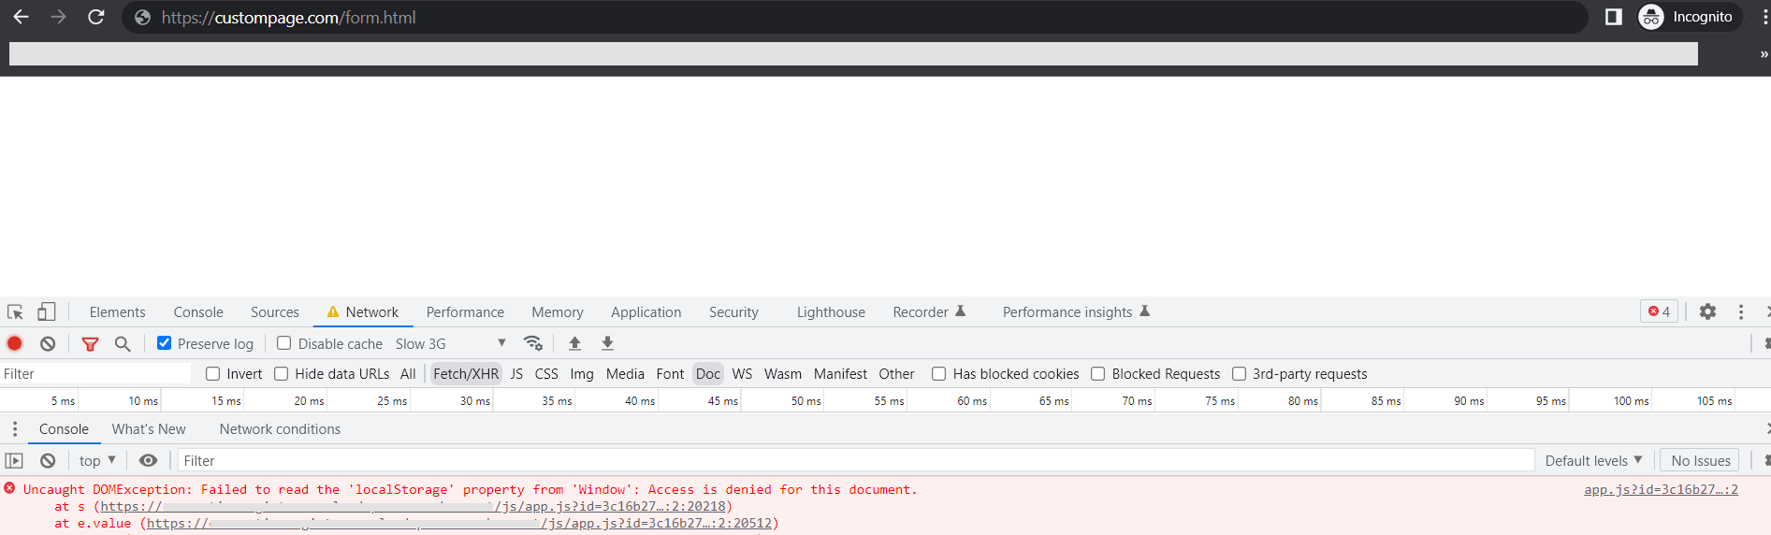Switch to the Application tab
Screen dimensions: 1771x535
tap(646, 312)
